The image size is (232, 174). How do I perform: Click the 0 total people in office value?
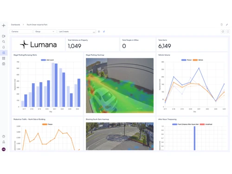(124, 46)
